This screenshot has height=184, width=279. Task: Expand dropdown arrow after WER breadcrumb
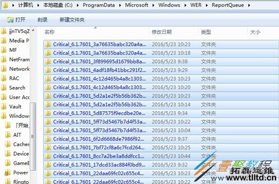206,5
